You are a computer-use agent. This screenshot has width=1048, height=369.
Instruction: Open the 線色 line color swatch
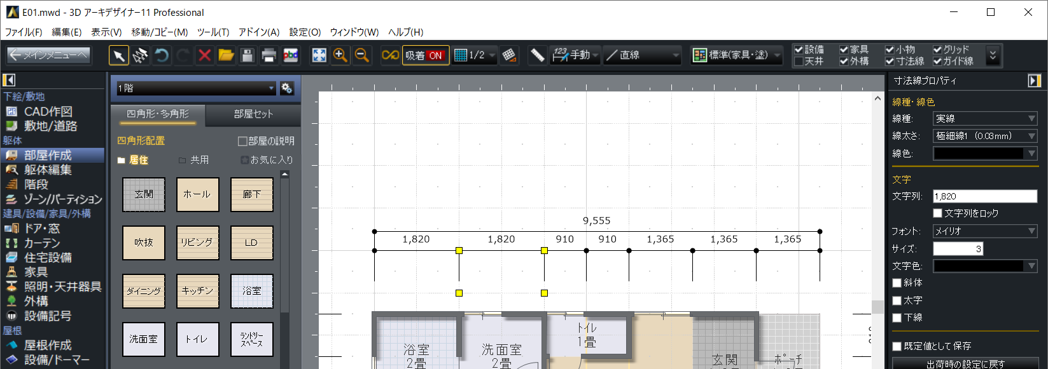point(984,154)
